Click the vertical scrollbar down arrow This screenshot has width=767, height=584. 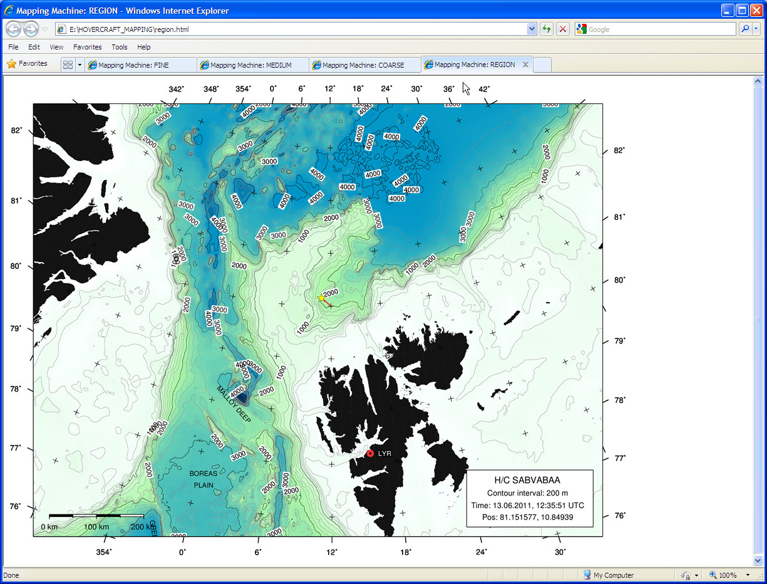point(758,560)
